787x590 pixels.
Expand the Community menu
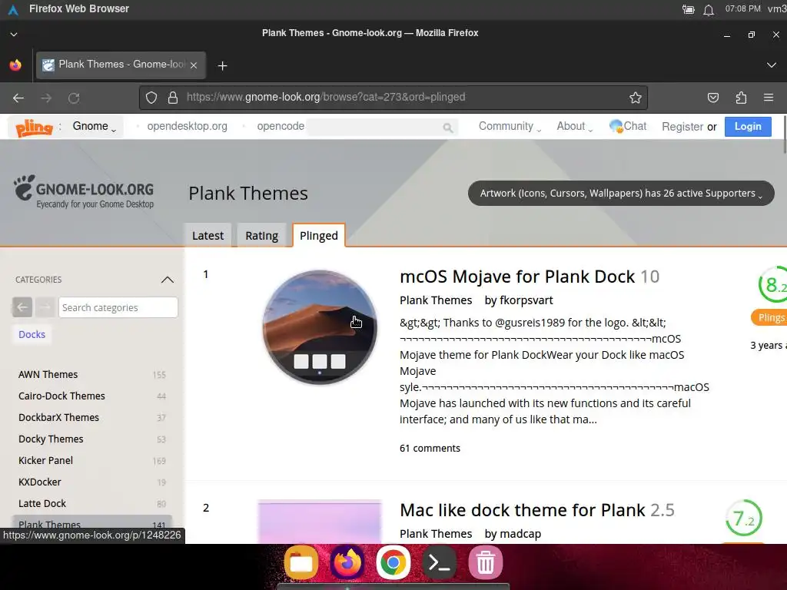pos(510,127)
